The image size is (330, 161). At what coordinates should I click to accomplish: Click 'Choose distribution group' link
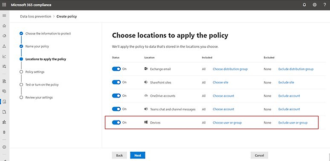click(x=230, y=69)
